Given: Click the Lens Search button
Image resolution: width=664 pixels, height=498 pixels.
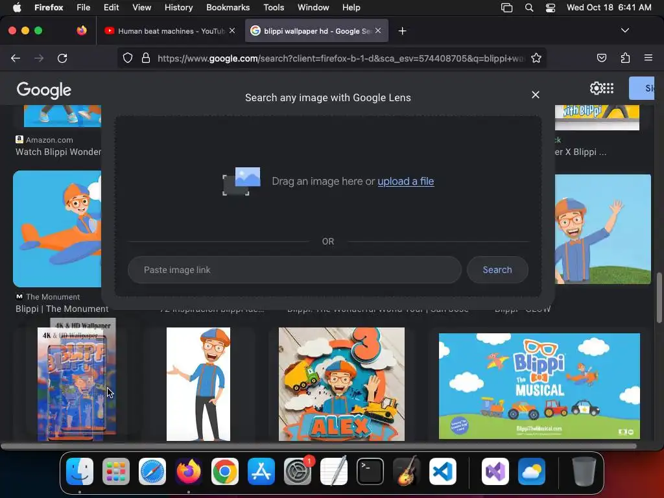Looking at the screenshot, I should 497,270.
